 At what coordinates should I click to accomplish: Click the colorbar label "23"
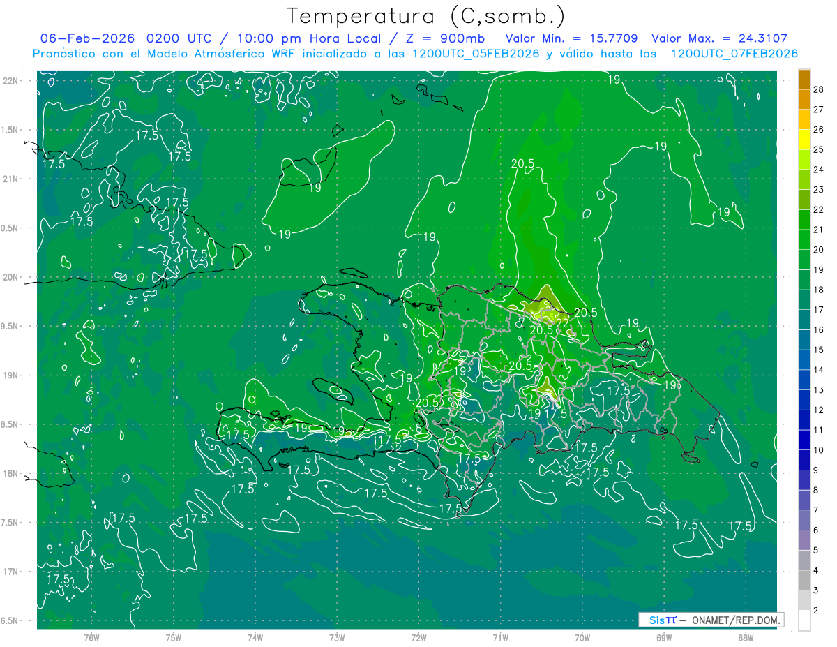(818, 189)
